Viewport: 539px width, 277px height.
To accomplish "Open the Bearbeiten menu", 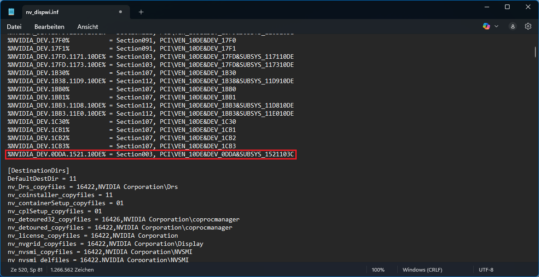I will point(49,26).
